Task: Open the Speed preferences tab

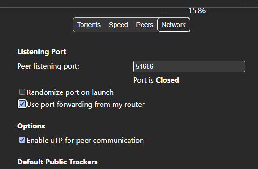Action: [118, 25]
